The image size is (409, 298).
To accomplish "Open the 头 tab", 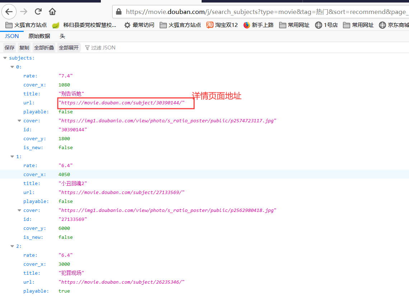I will pyautogui.click(x=62, y=36).
